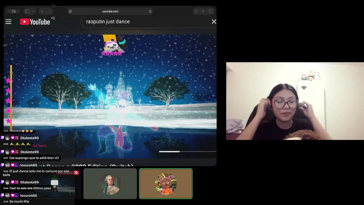Click the Just Dance video player
The height and width of the screenshot is (205, 364).
click(x=110, y=96)
